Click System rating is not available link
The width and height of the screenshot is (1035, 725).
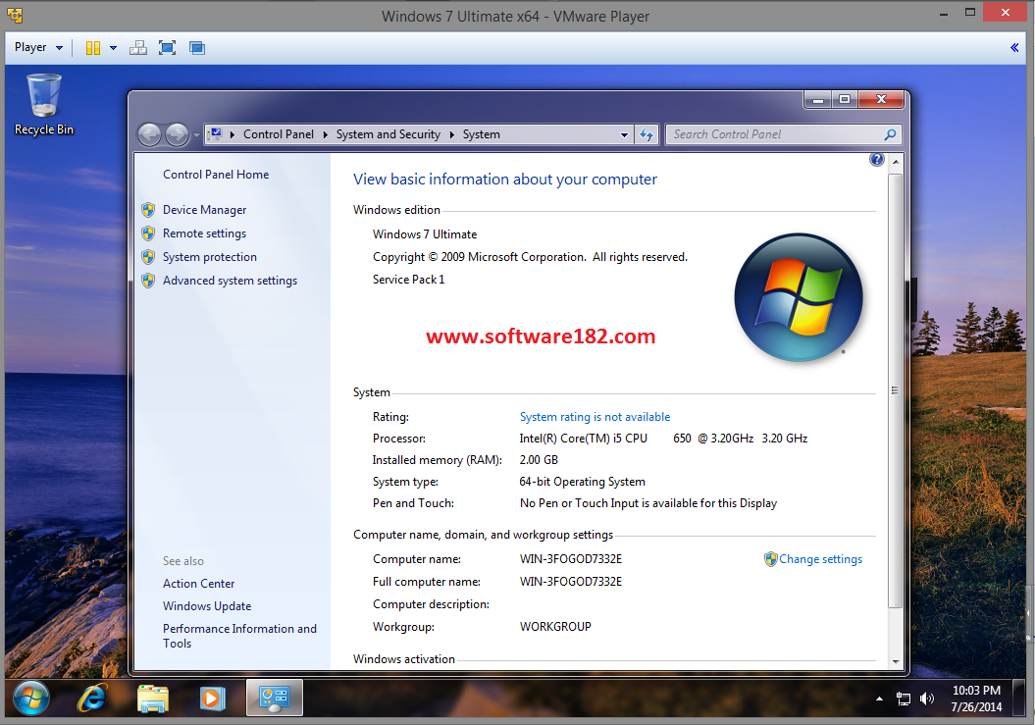coord(595,417)
